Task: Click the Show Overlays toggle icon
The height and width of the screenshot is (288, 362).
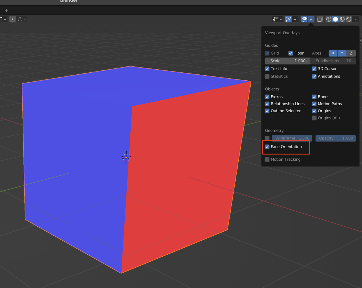Action: (x=304, y=19)
